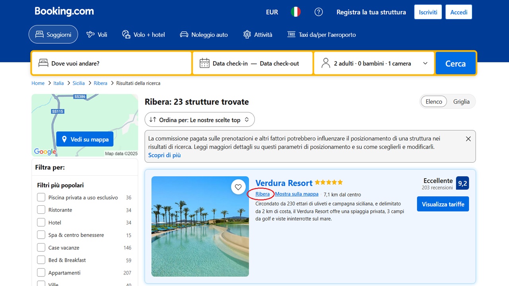Open the EUR currency selector
Viewport: 509px width, 286px height.
point(272,12)
